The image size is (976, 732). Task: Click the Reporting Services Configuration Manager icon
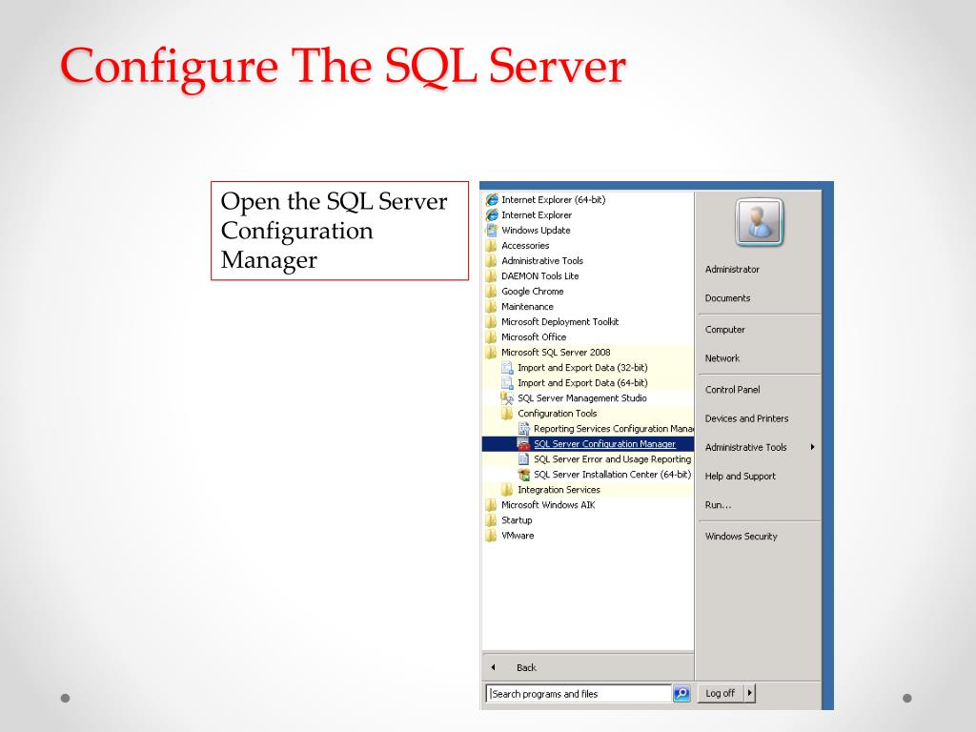click(524, 428)
